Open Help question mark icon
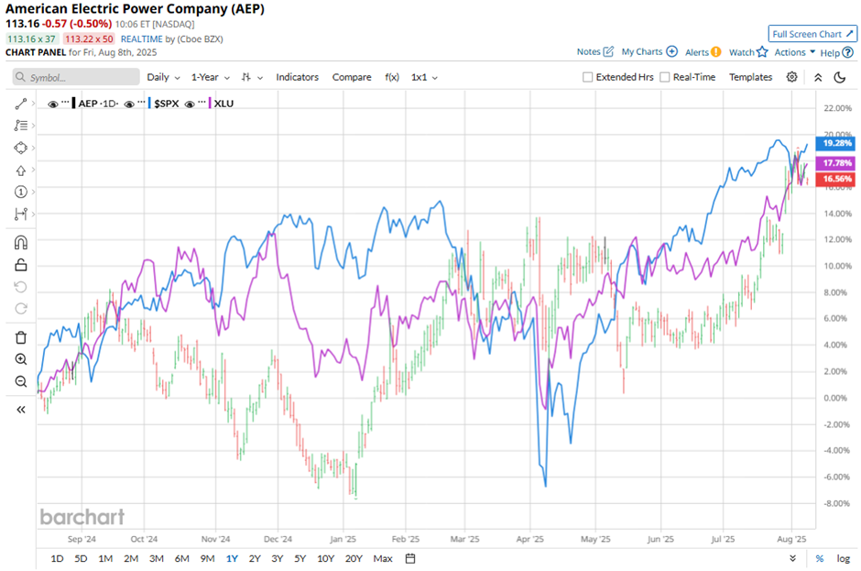861x571 pixels. [x=848, y=53]
